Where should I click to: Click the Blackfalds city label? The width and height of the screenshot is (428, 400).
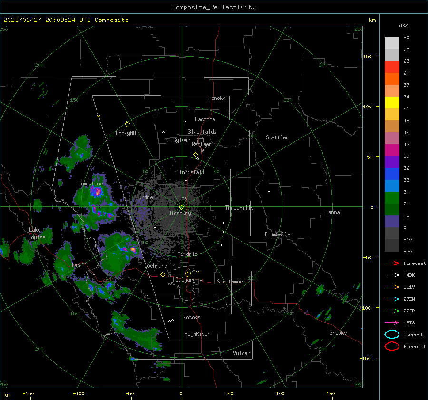[202, 132]
